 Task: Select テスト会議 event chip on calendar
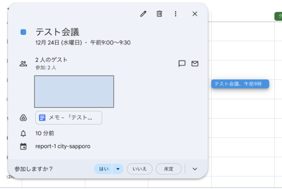coord(240,84)
